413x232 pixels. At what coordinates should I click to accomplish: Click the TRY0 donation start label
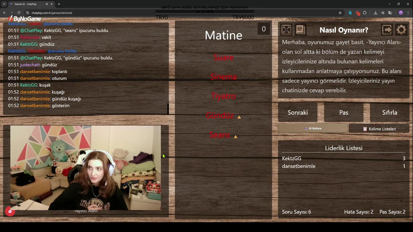point(162,17)
